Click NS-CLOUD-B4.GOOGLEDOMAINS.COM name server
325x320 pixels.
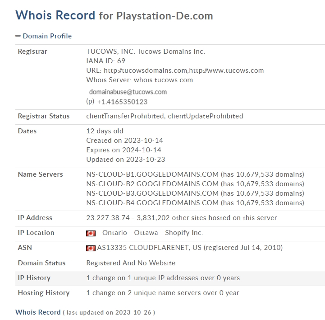[152, 203]
